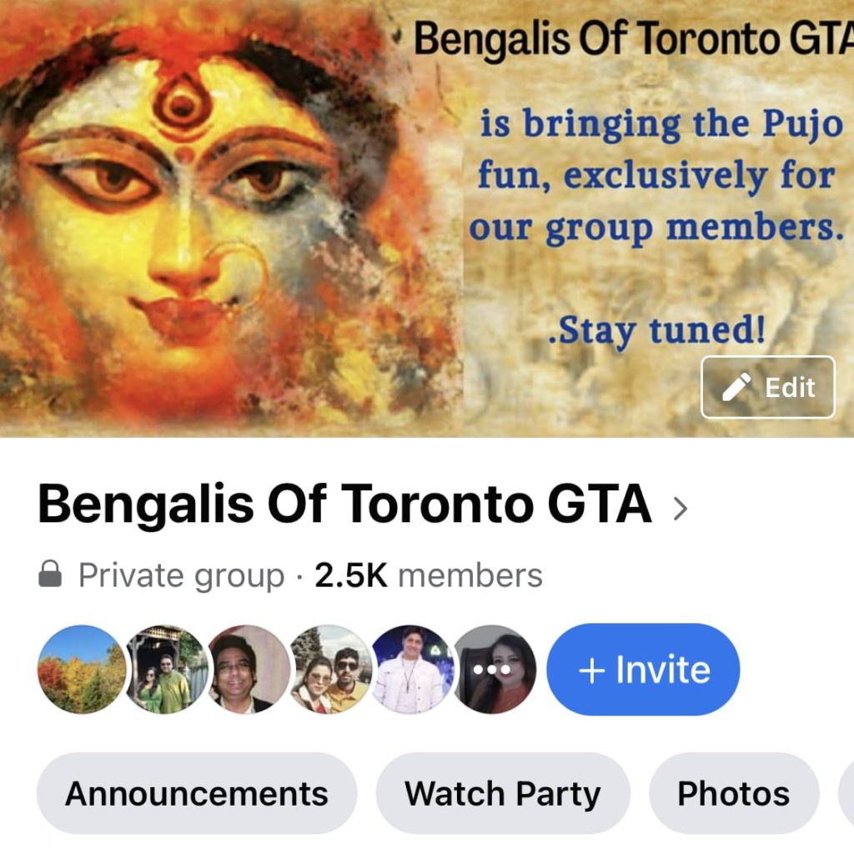This screenshot has height=854, width=854.
Task: Tap the partially visible tab after Photos
Action: 846,793
